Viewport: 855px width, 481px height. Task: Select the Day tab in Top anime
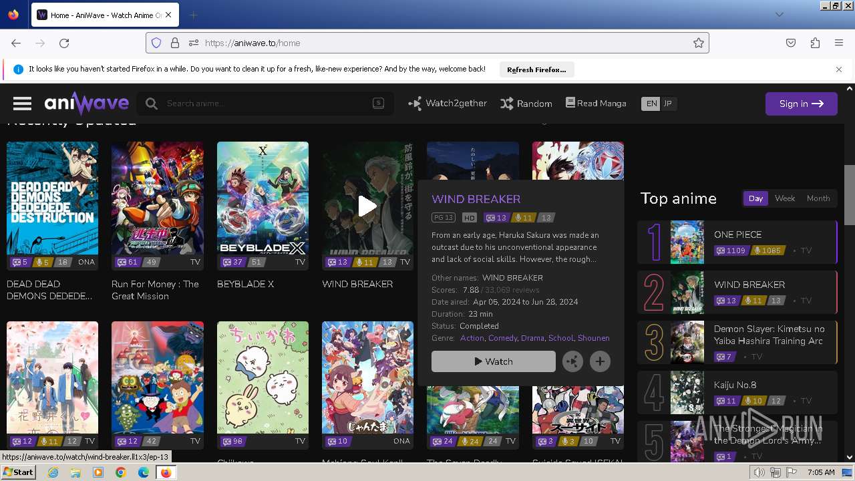pyautogui.click(x=755, y=198)
